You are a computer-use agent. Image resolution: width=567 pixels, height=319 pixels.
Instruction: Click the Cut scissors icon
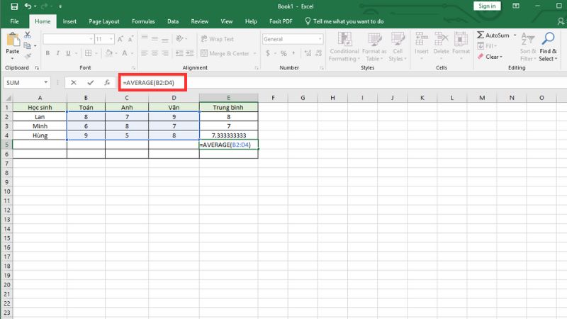pyautogui.click(x=27, y=34)
